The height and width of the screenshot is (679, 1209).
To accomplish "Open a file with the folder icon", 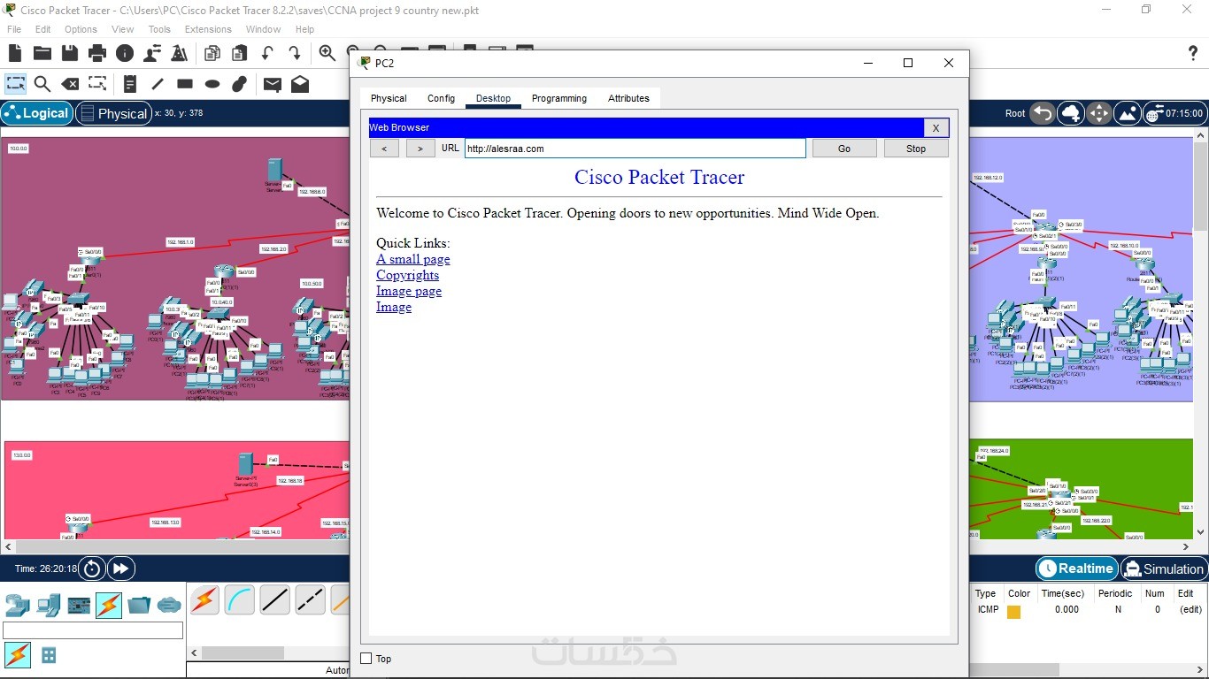I will [x=42, y=53].
